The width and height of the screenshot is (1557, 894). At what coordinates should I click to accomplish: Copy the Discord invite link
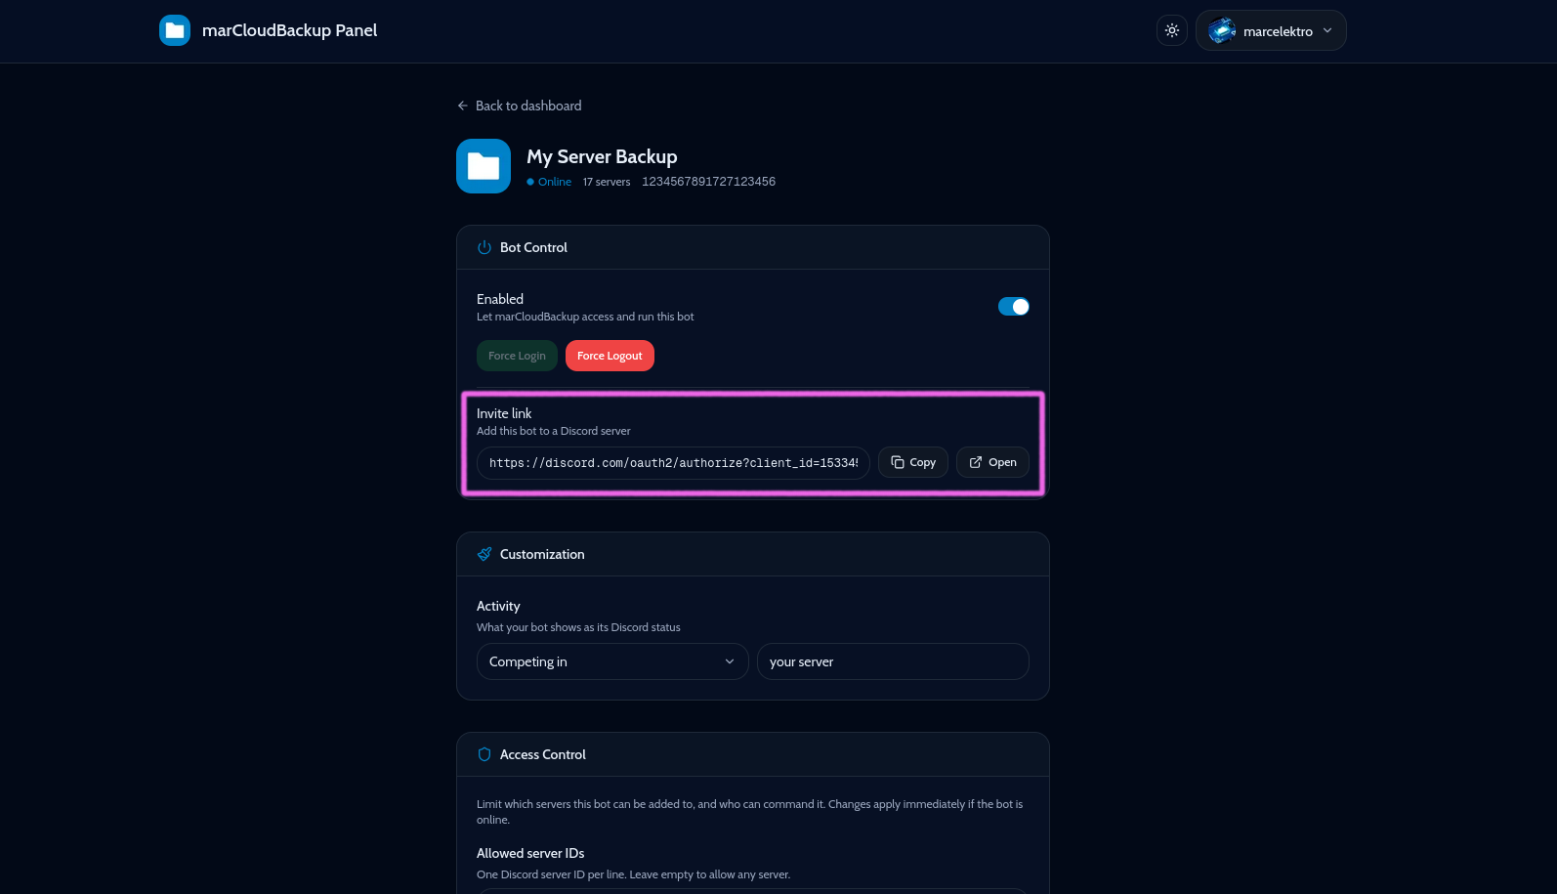pos(913,462)
